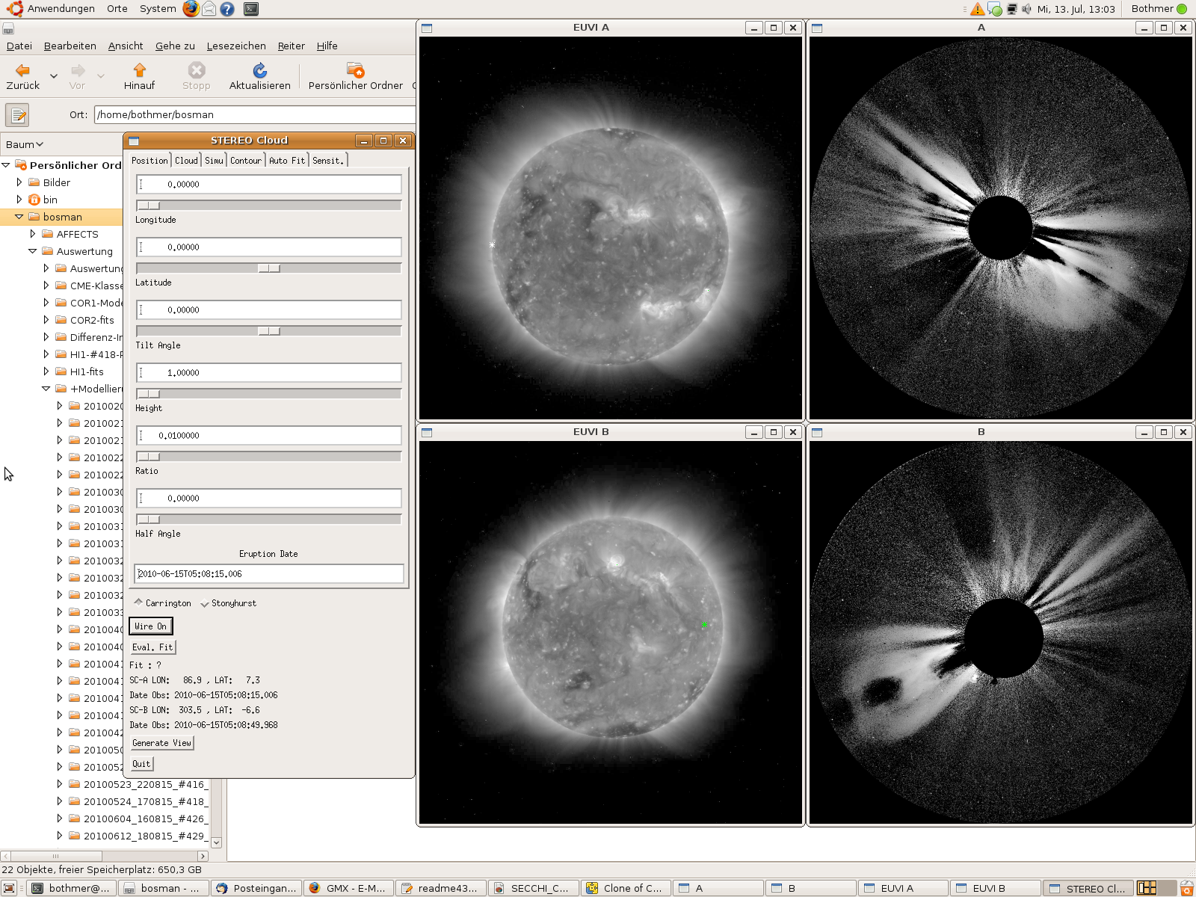Switch to the Simu tab

tap(214, 161)
